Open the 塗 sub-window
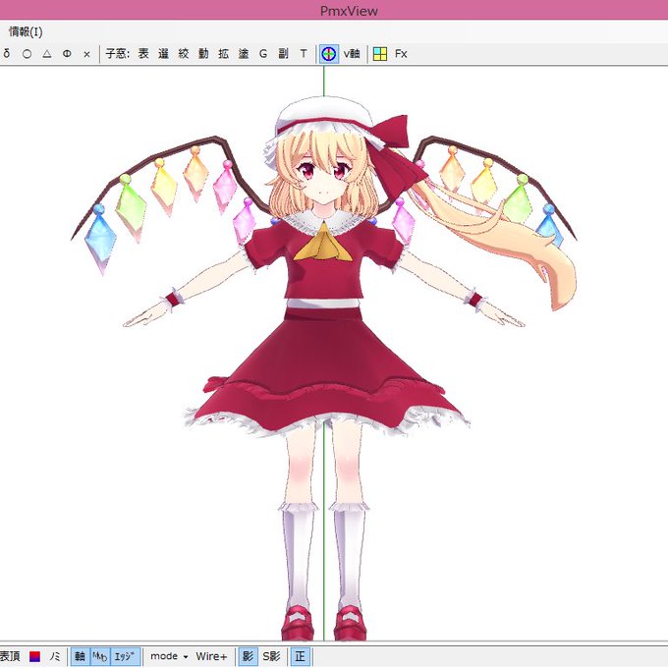The image size is (668, 668). point(244,54)
